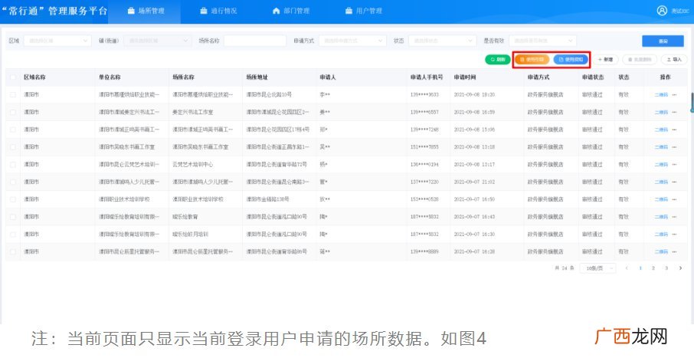
Task: Switch to the 通行情况 tab
Action: [x=218, y=11]
